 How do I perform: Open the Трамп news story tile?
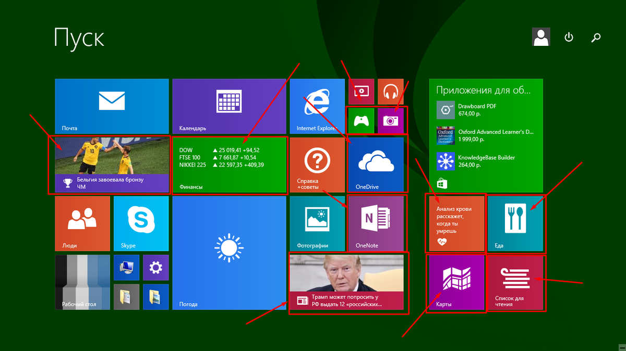coord(347,282)
